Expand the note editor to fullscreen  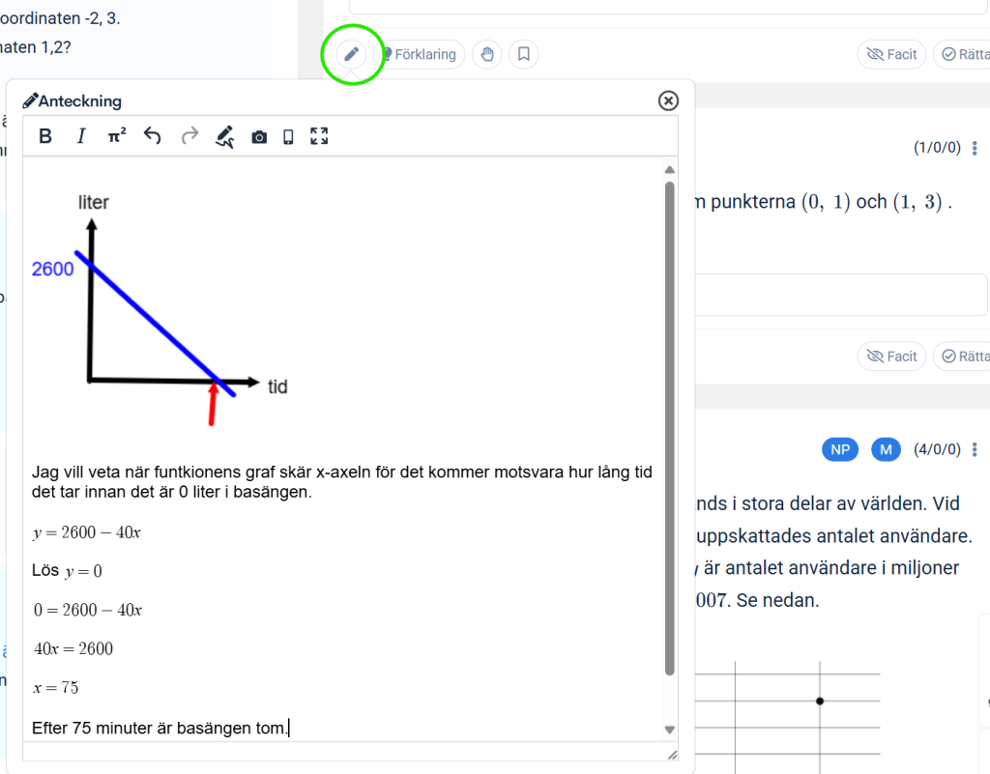coord(319,136)
